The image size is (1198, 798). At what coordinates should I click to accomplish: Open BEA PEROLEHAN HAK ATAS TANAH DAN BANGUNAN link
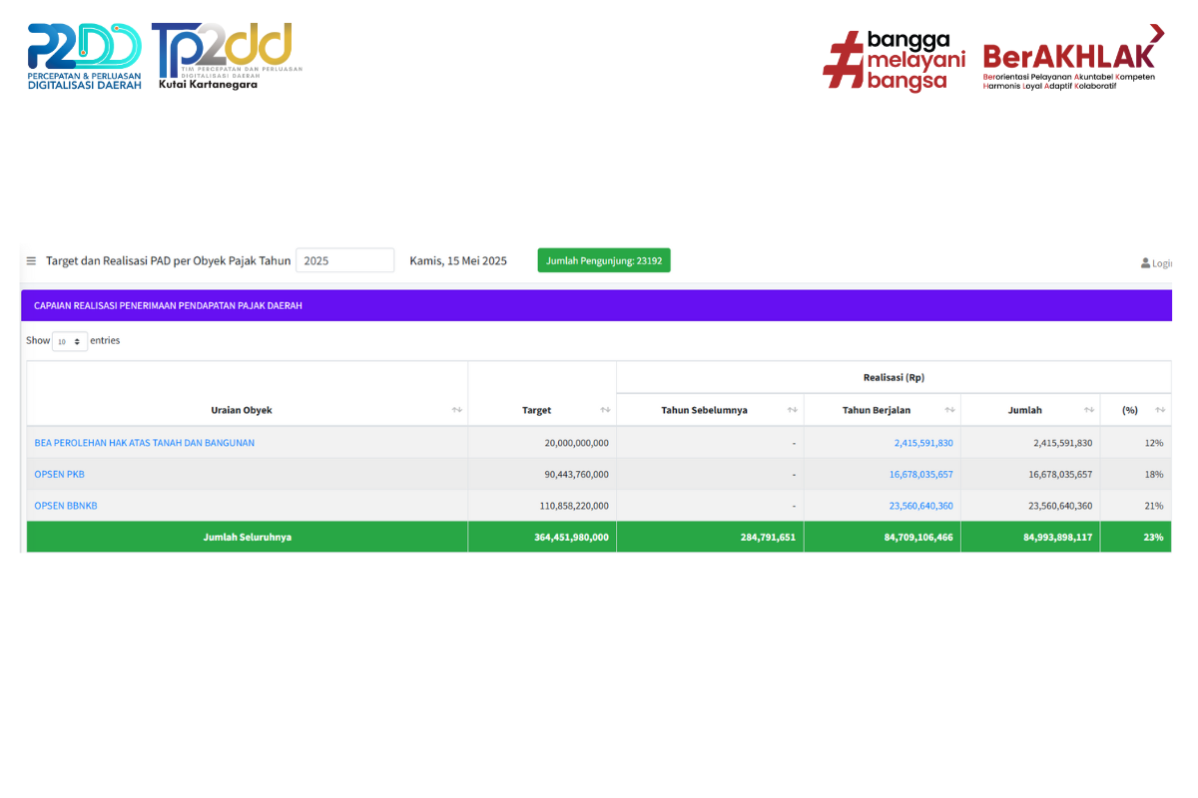145,443
